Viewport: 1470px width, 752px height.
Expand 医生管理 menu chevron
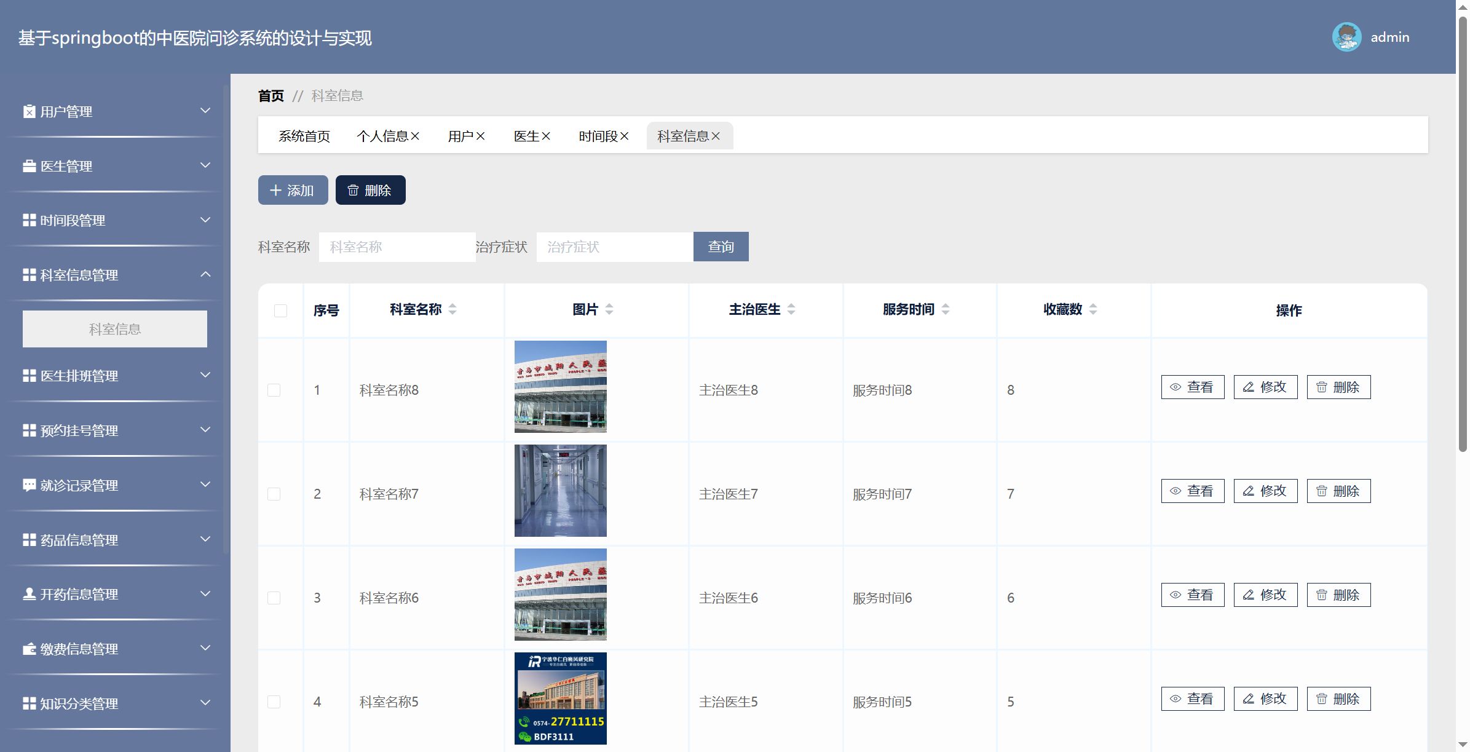pyautogui.click(x=205, y=165)
